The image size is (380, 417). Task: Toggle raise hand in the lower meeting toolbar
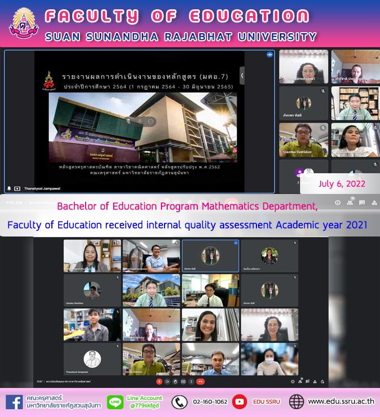click(175, 381)
